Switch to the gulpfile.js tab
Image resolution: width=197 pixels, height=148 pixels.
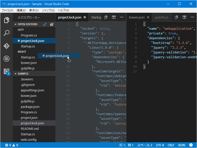tap(161, 17)
